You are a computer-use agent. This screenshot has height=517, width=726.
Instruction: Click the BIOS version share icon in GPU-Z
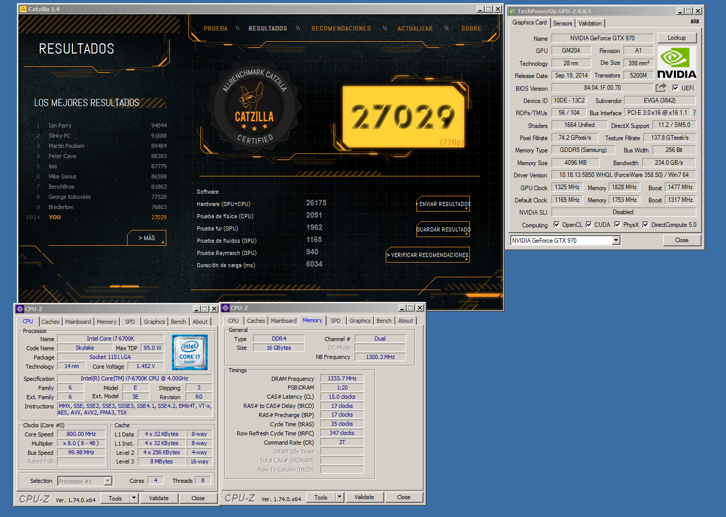[661, 88]
